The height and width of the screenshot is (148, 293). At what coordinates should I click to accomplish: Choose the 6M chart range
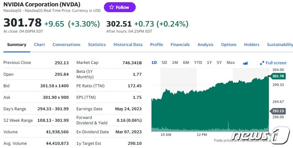[x=186, y=63]
